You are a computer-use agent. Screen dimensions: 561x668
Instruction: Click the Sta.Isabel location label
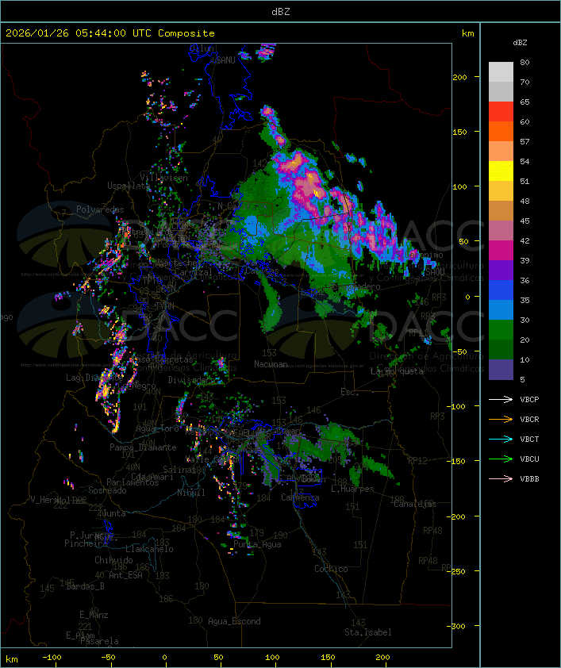[367, 632]
